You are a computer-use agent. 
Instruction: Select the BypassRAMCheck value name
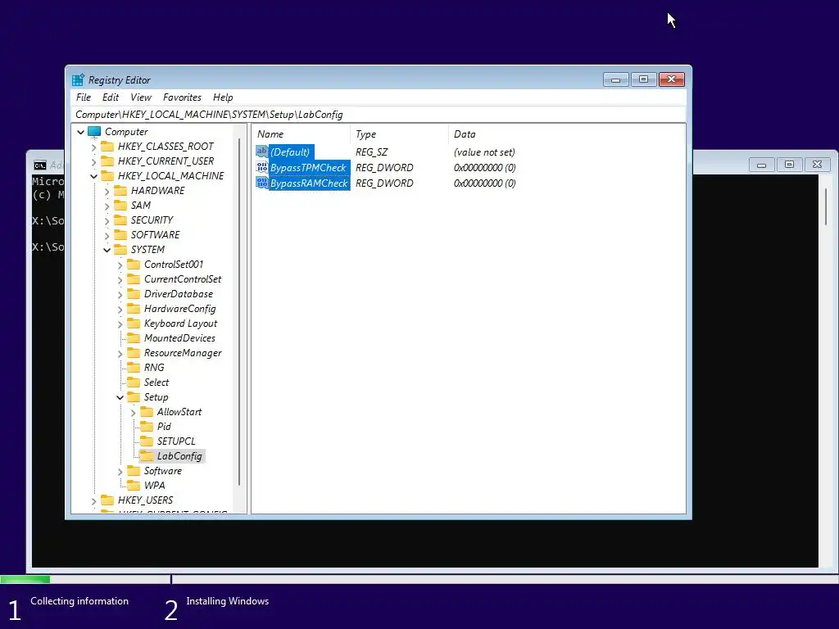[x=309, y=183]
